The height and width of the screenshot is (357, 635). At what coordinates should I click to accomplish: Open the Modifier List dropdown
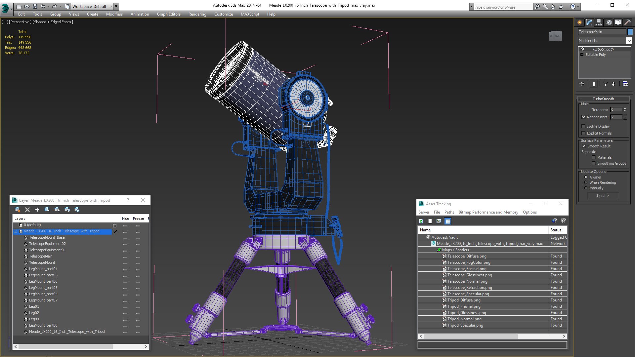pos(628,41)
